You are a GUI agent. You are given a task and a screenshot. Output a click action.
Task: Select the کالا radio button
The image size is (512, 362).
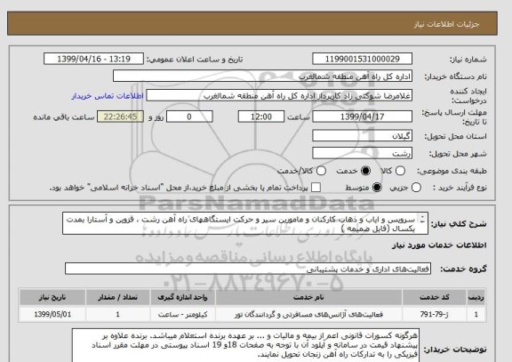(x=400, y=171)
